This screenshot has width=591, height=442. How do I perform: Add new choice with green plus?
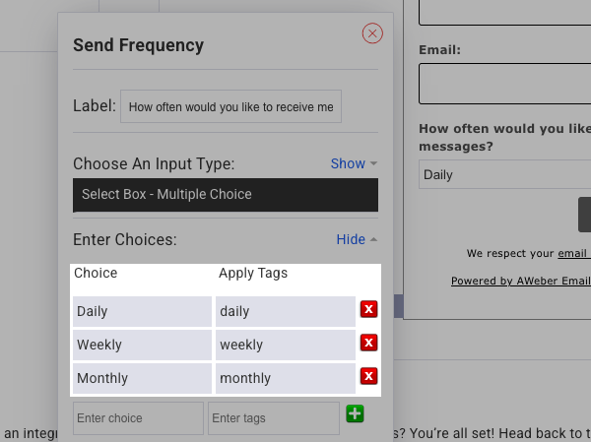pos(355,414)
